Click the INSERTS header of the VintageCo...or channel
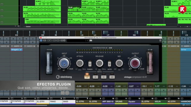Screen dimensions: 191x107 point(17,46)
